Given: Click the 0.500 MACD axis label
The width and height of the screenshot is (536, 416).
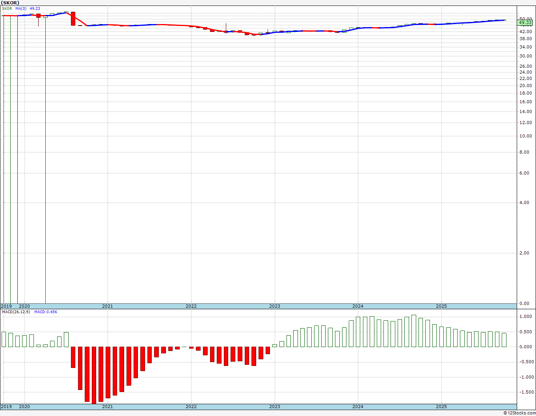Looking at the screenshot, I should [526, 332].
